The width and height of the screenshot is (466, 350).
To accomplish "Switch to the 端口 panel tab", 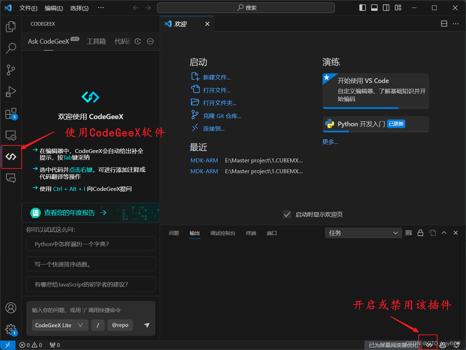I will (x=272, y=233).
